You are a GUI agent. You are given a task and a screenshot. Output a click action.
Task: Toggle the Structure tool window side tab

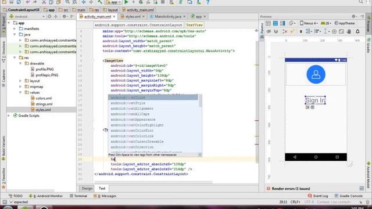[3, 52]
